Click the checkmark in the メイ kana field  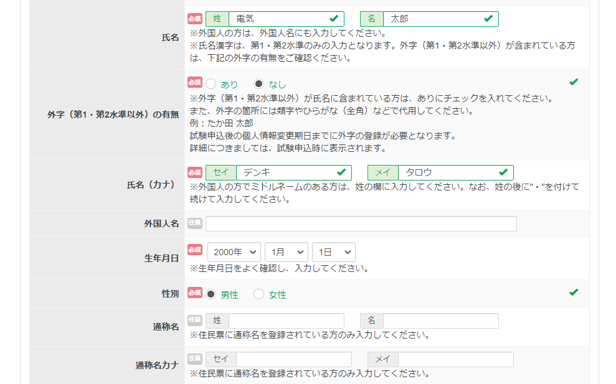(503, 172)
